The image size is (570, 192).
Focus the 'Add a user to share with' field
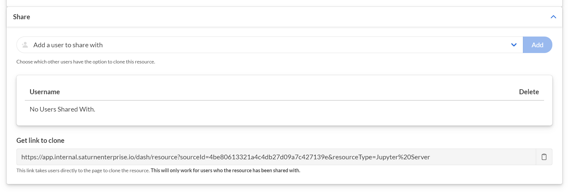pos(248,45)
